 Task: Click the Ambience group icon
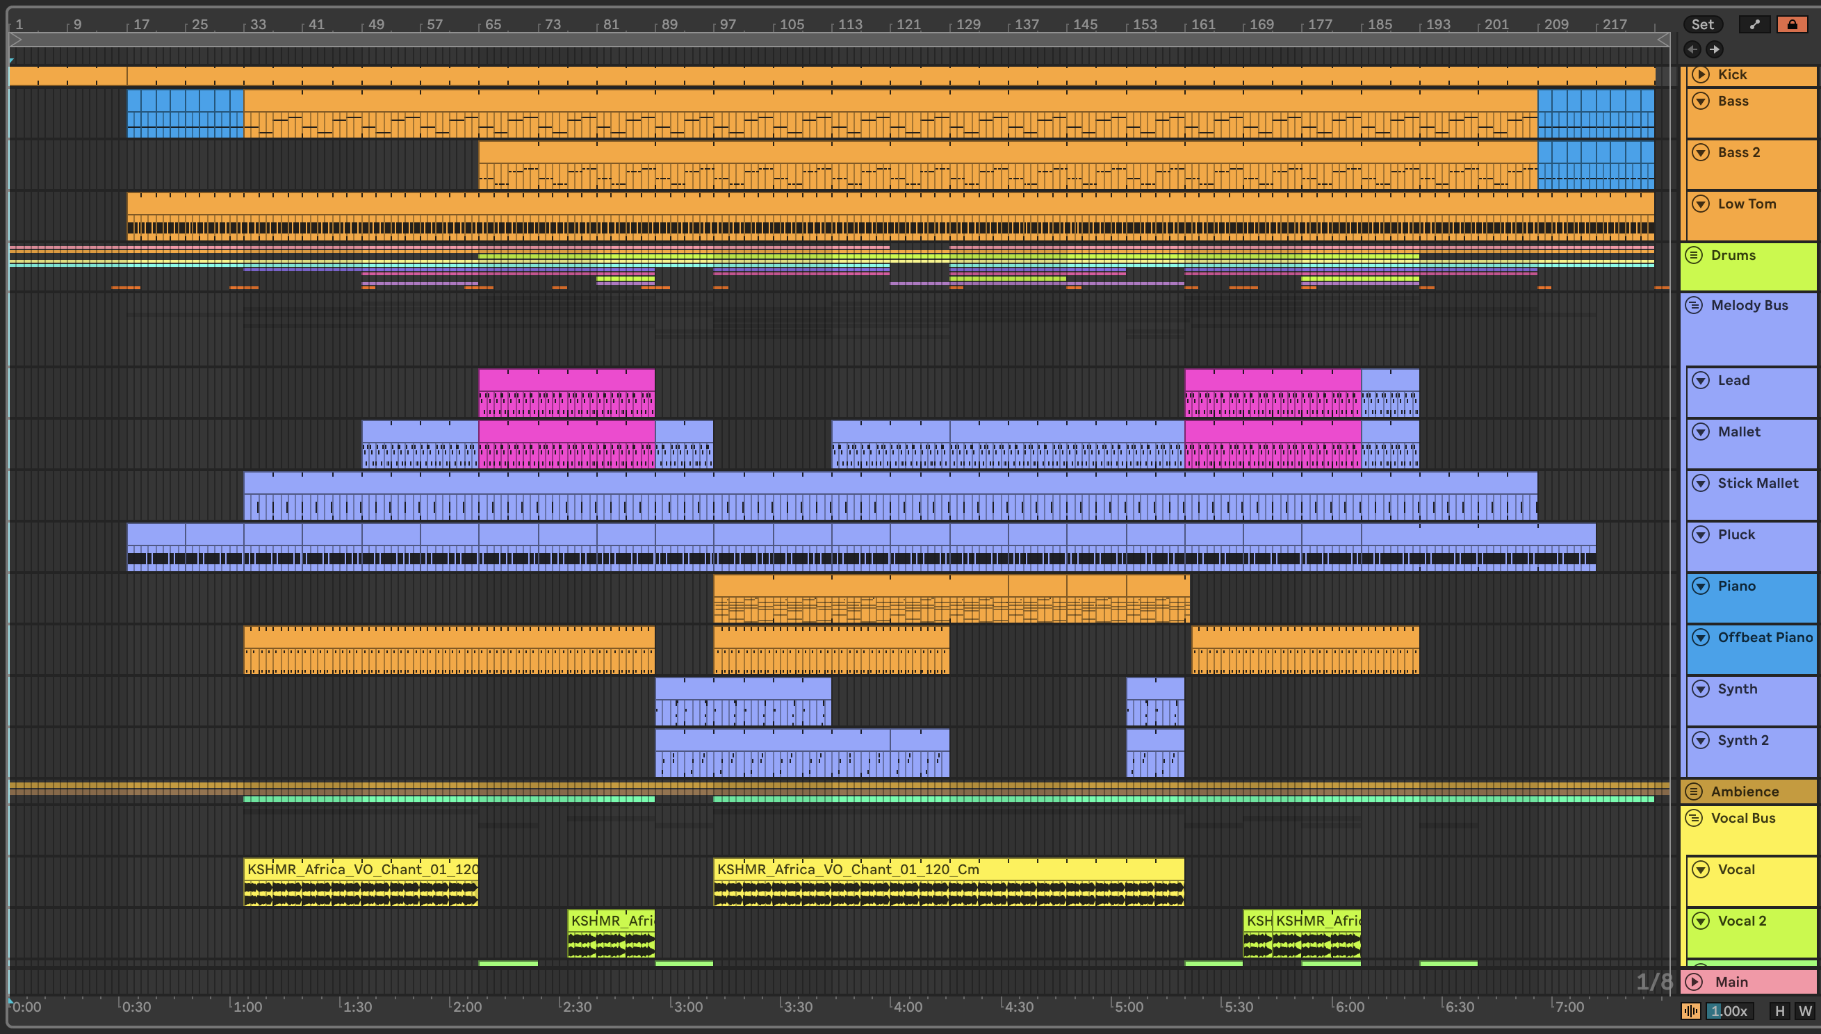pos(1694,791)
